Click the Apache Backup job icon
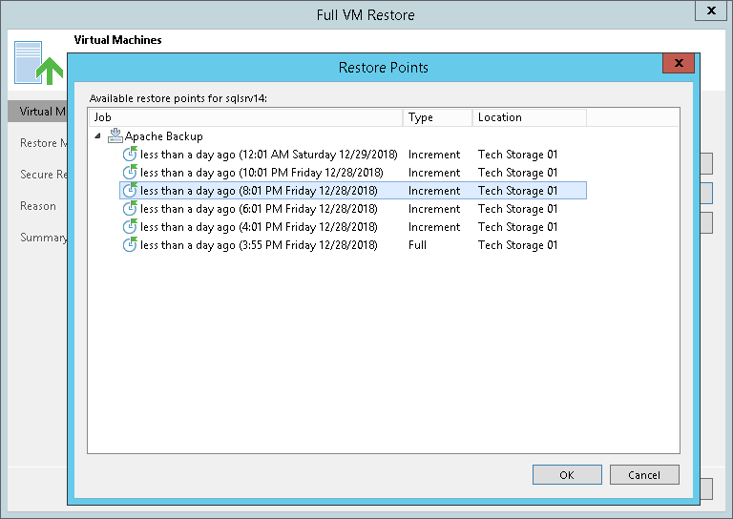 coord(115,136)
